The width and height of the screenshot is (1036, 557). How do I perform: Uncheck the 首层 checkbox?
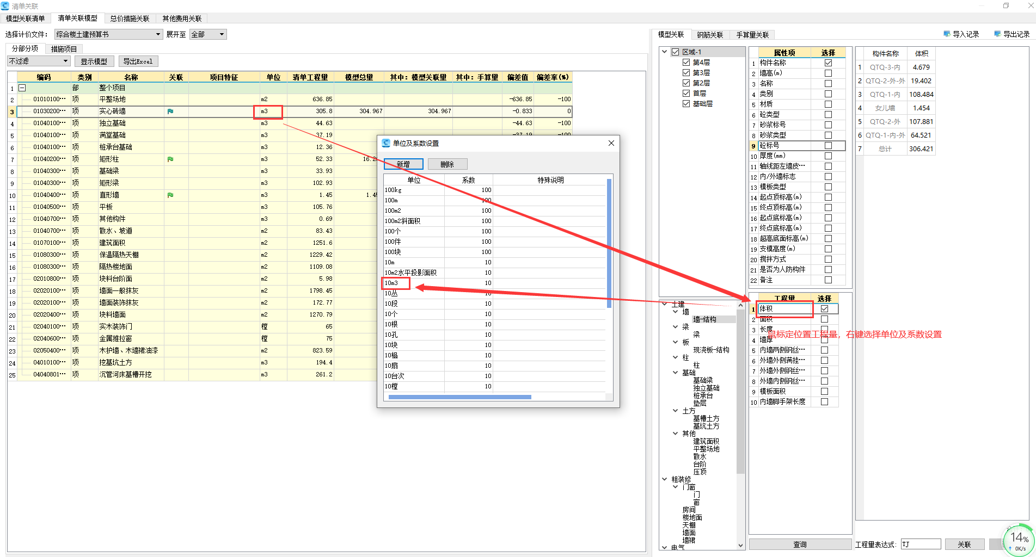point(686,94)
